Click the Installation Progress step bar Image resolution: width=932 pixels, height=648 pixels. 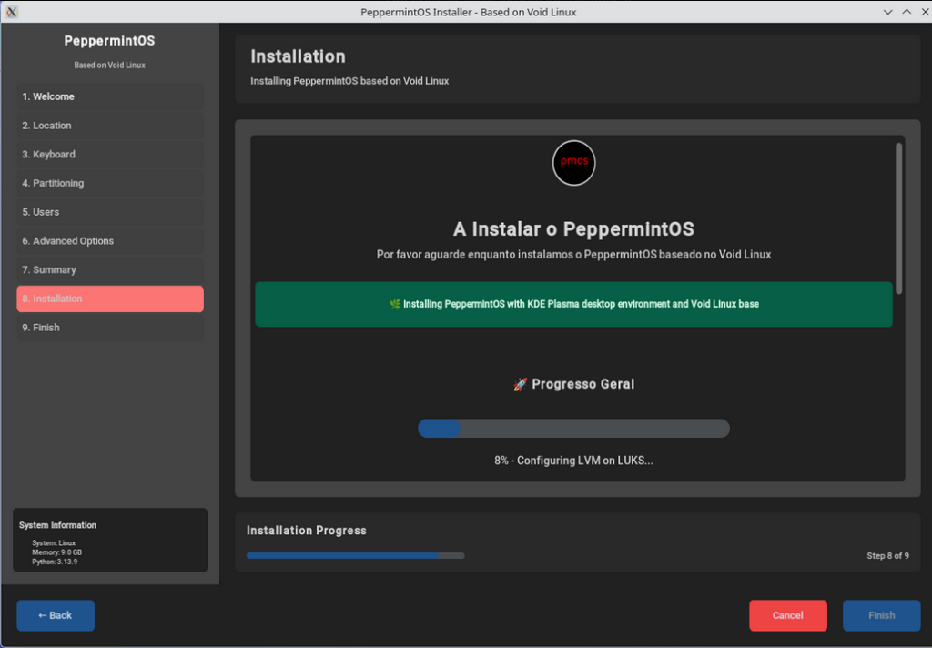pyautogui.click(x=355, y=555)
